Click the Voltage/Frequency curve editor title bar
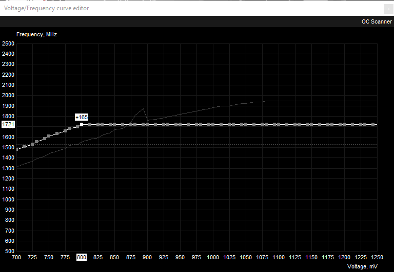 154,8
